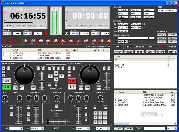Click the Master volume knob
The width and height of the screenshot is (179, 132).
57,97
